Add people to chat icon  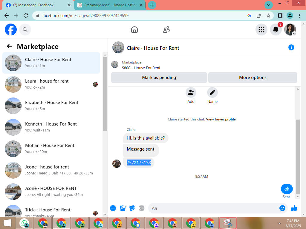coord(191,92)
